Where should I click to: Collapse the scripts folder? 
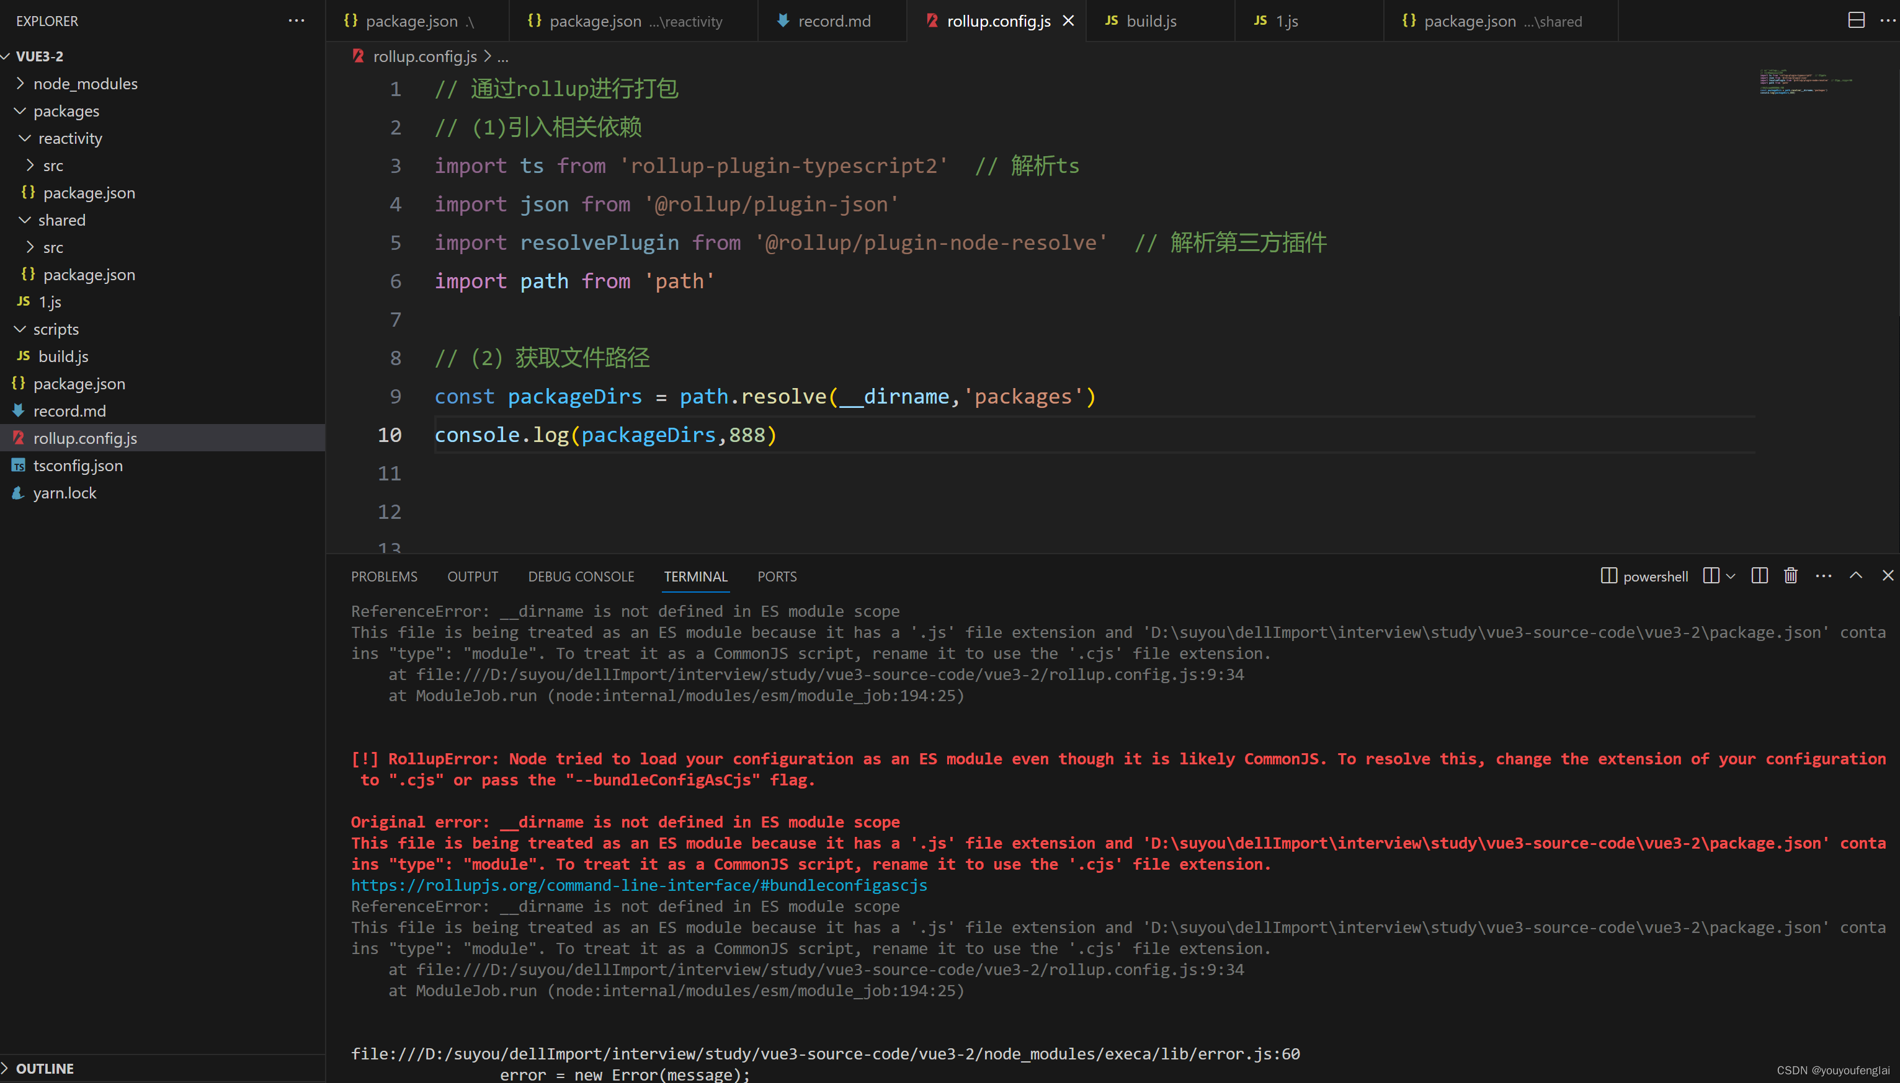(x=20, y=329)
